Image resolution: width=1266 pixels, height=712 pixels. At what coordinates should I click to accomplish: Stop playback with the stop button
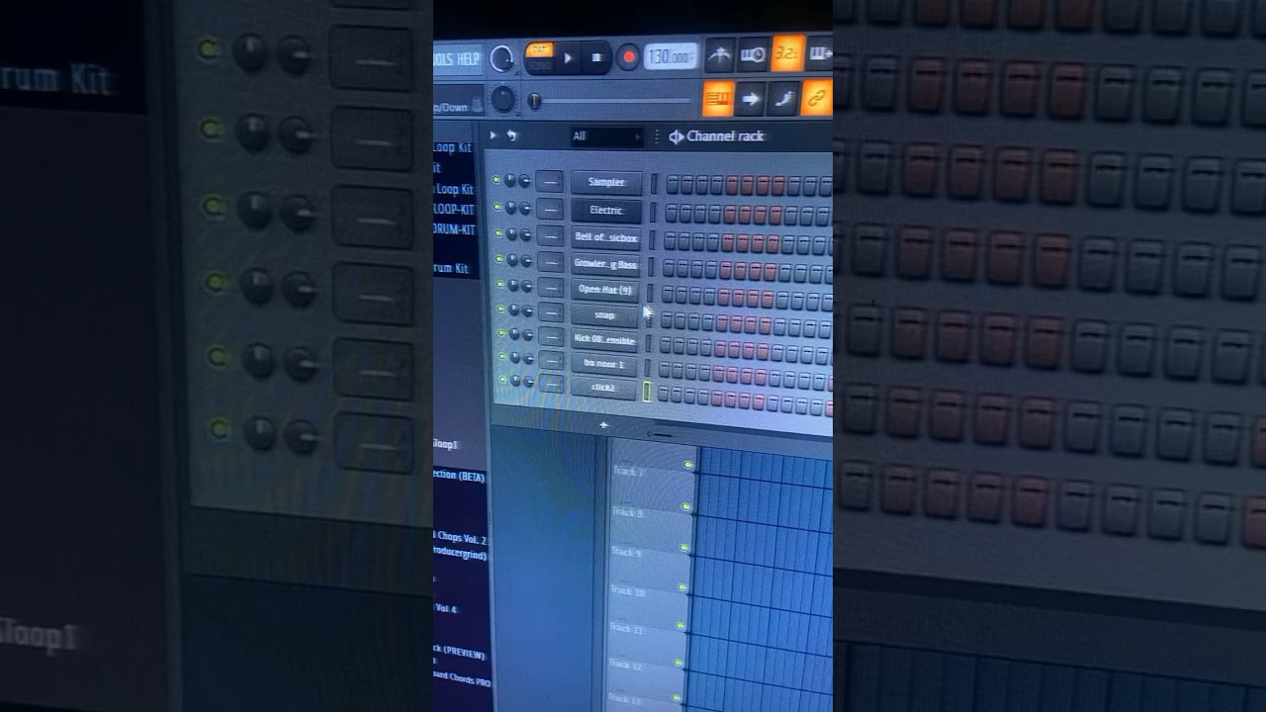click(596, 58)
